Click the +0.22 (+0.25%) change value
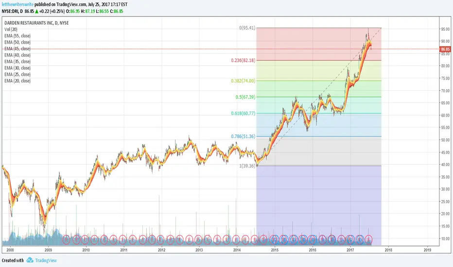 tap(52, 11)
